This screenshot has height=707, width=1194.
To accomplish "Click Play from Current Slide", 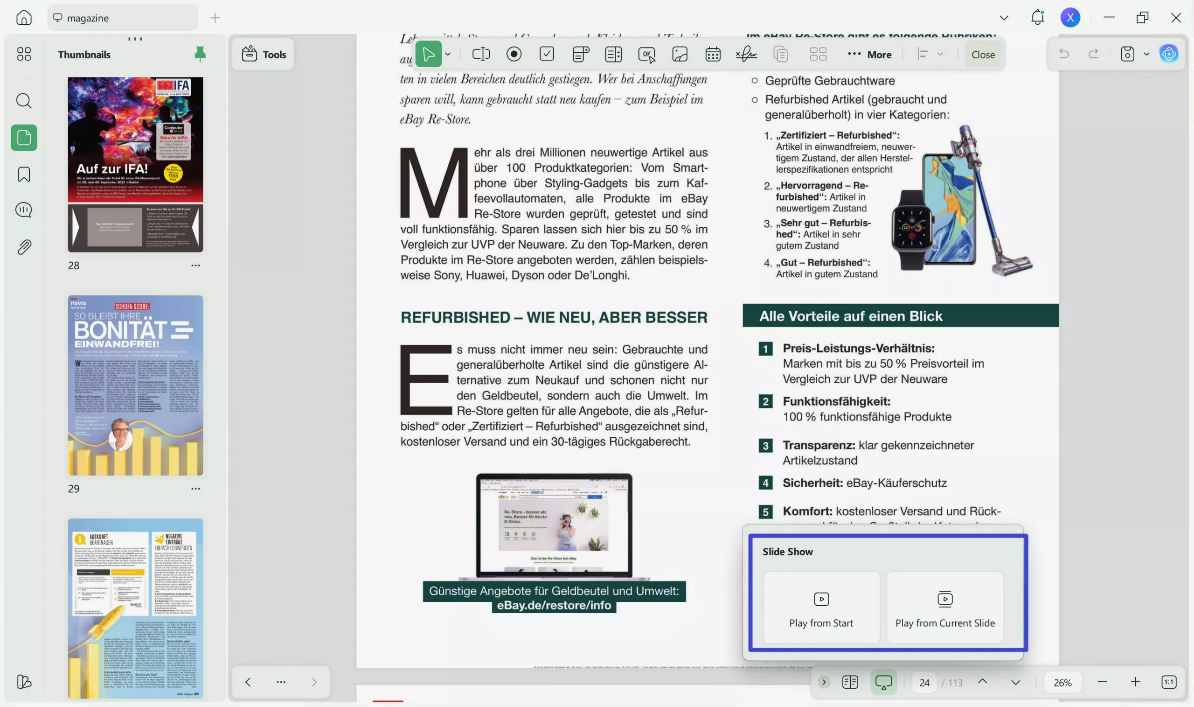I will click(x=944, y=609).
